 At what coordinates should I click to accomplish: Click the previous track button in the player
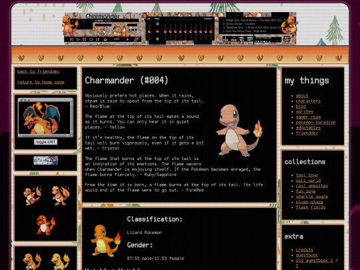point(71,39)
